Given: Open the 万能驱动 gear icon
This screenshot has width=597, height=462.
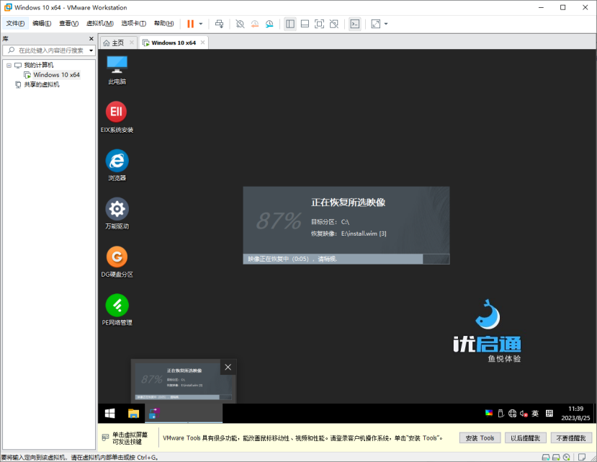Looking at the screenshot, I should pos(117,213).
